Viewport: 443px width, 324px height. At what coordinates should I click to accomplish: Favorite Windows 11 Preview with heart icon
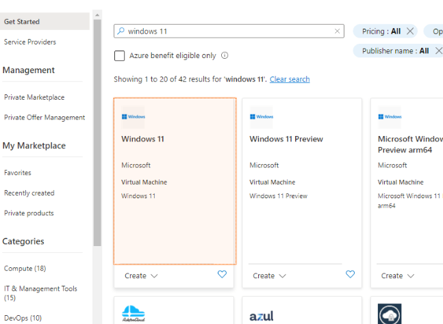tap(351, 275)
